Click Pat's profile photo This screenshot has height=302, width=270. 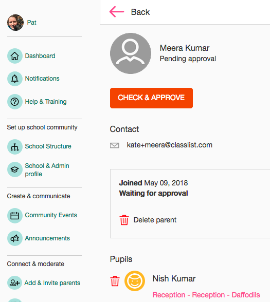point(15,23)
